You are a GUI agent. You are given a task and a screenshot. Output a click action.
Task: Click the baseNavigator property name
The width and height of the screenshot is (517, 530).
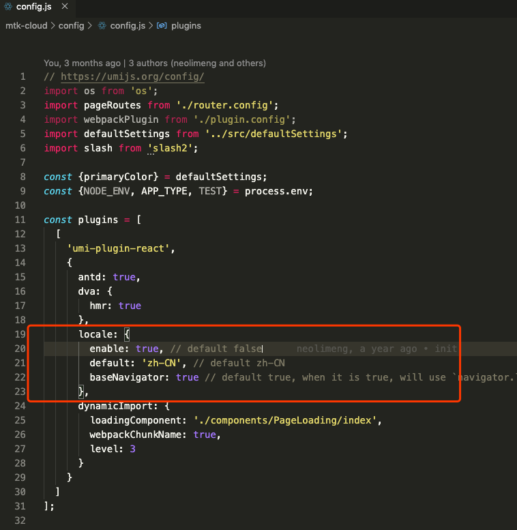[x=126, y=377]
